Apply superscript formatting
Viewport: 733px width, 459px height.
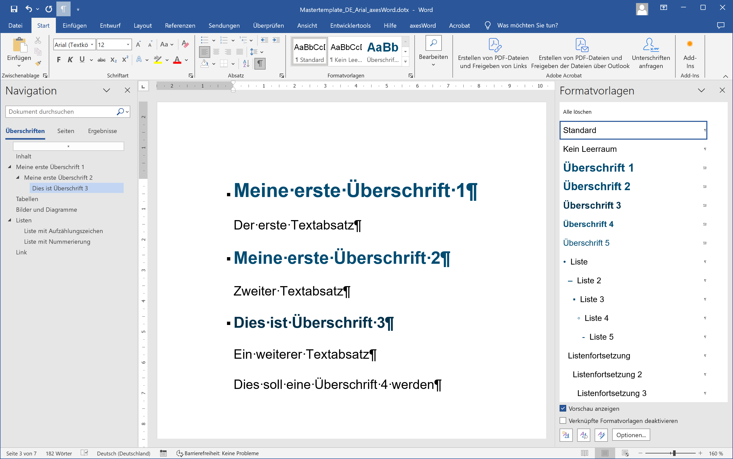[125, 59]
